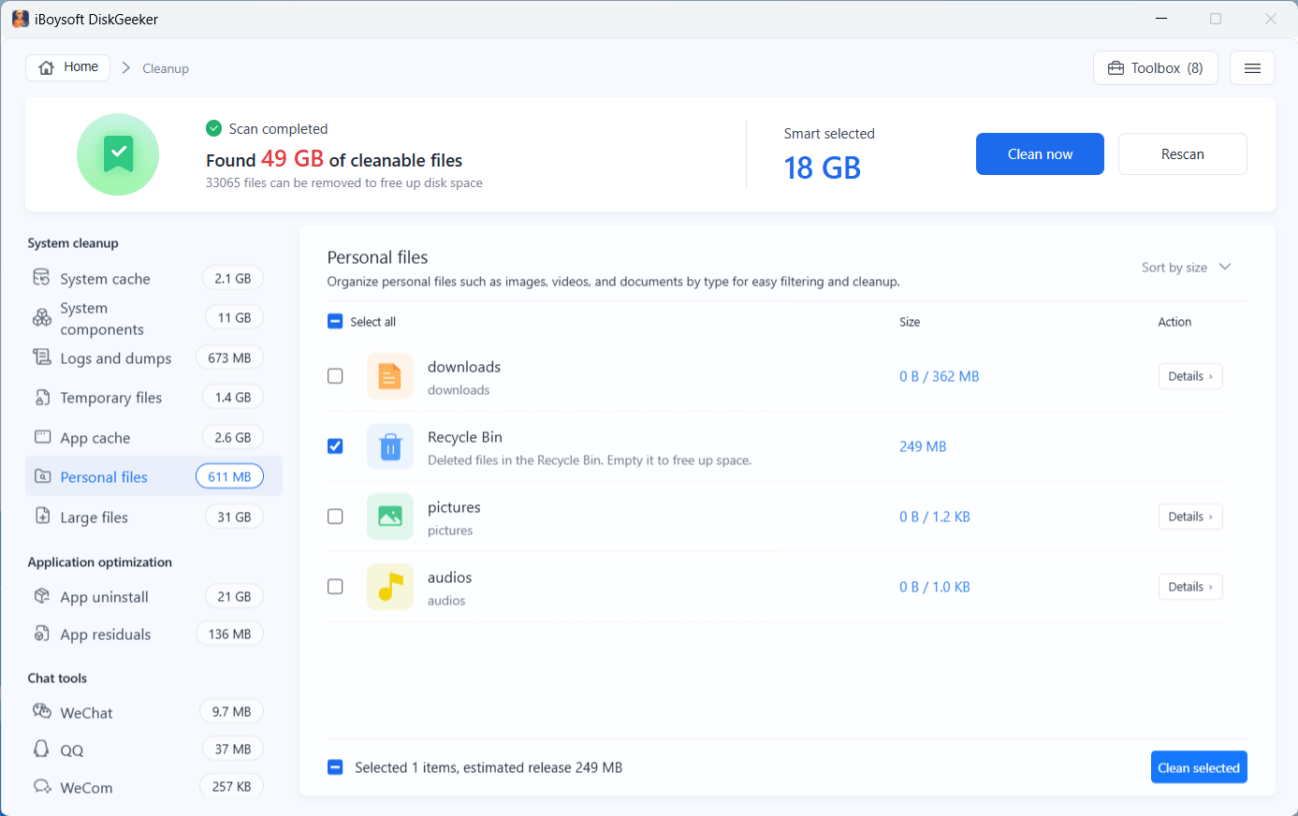Viewport: 1298px width, 816px height.
Task: Click the blue Recycle Bin icon
Action: click(x=390, y=446)
